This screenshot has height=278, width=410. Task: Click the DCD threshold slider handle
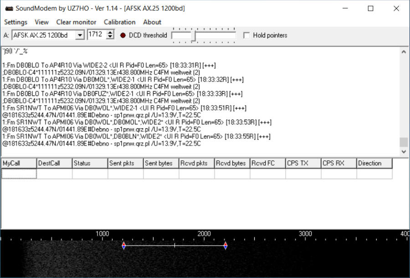tap(193, 36)
